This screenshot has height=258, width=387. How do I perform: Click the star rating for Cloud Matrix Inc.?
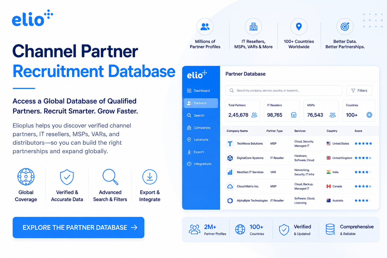pos(363,186)
